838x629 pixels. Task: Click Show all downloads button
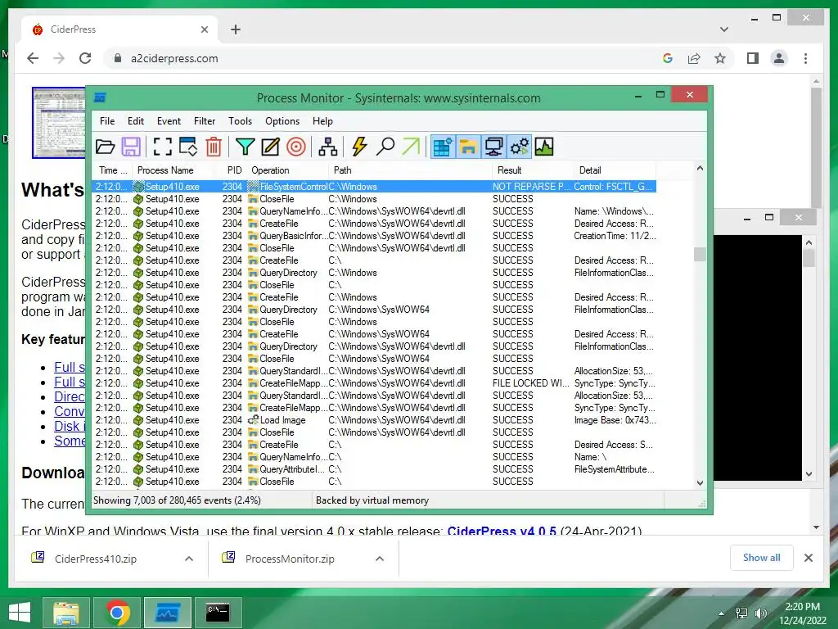pos(762,558)
